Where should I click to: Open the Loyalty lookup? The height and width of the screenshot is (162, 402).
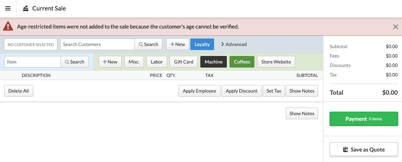(x=202, y=44)
